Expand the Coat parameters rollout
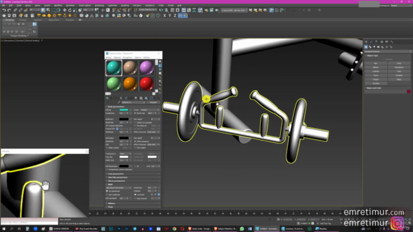 pyautogui.click(x=133, y=174)
